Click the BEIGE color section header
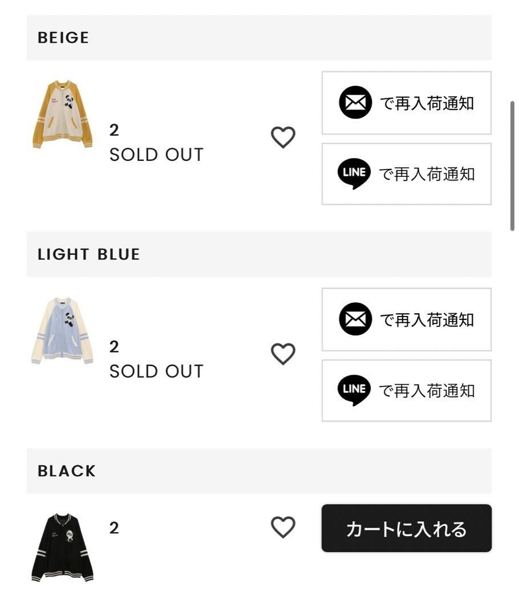The height and width of the screenshot is (616, 519). (259, 38)
